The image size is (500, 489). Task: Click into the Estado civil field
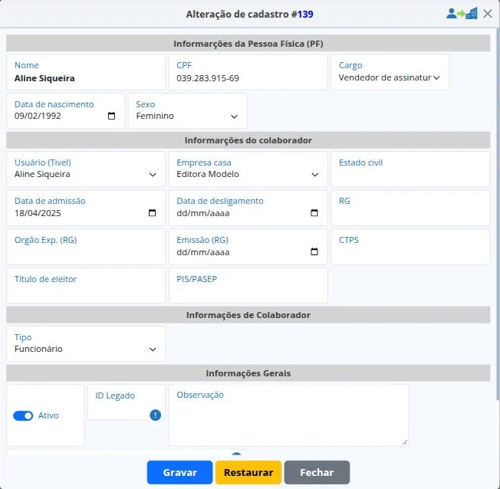point(410,169)
